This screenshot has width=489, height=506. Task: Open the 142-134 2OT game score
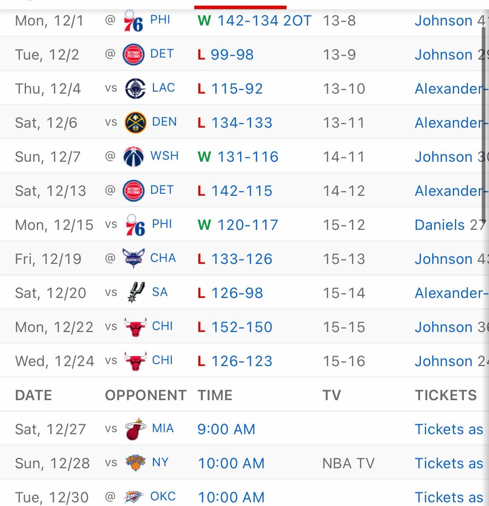264,21
